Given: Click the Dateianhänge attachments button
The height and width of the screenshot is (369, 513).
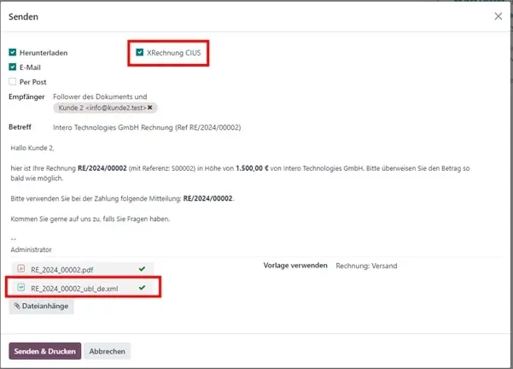Looking at the screenshot, I should click(41, 306).
